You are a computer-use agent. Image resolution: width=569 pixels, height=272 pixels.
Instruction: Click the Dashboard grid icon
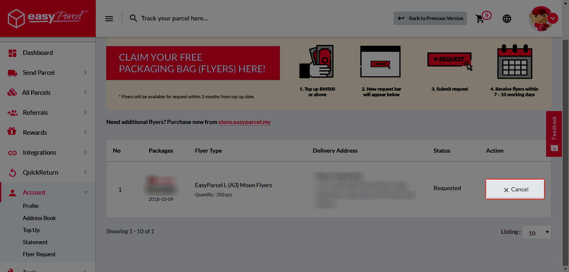click(x=12, y=53)
